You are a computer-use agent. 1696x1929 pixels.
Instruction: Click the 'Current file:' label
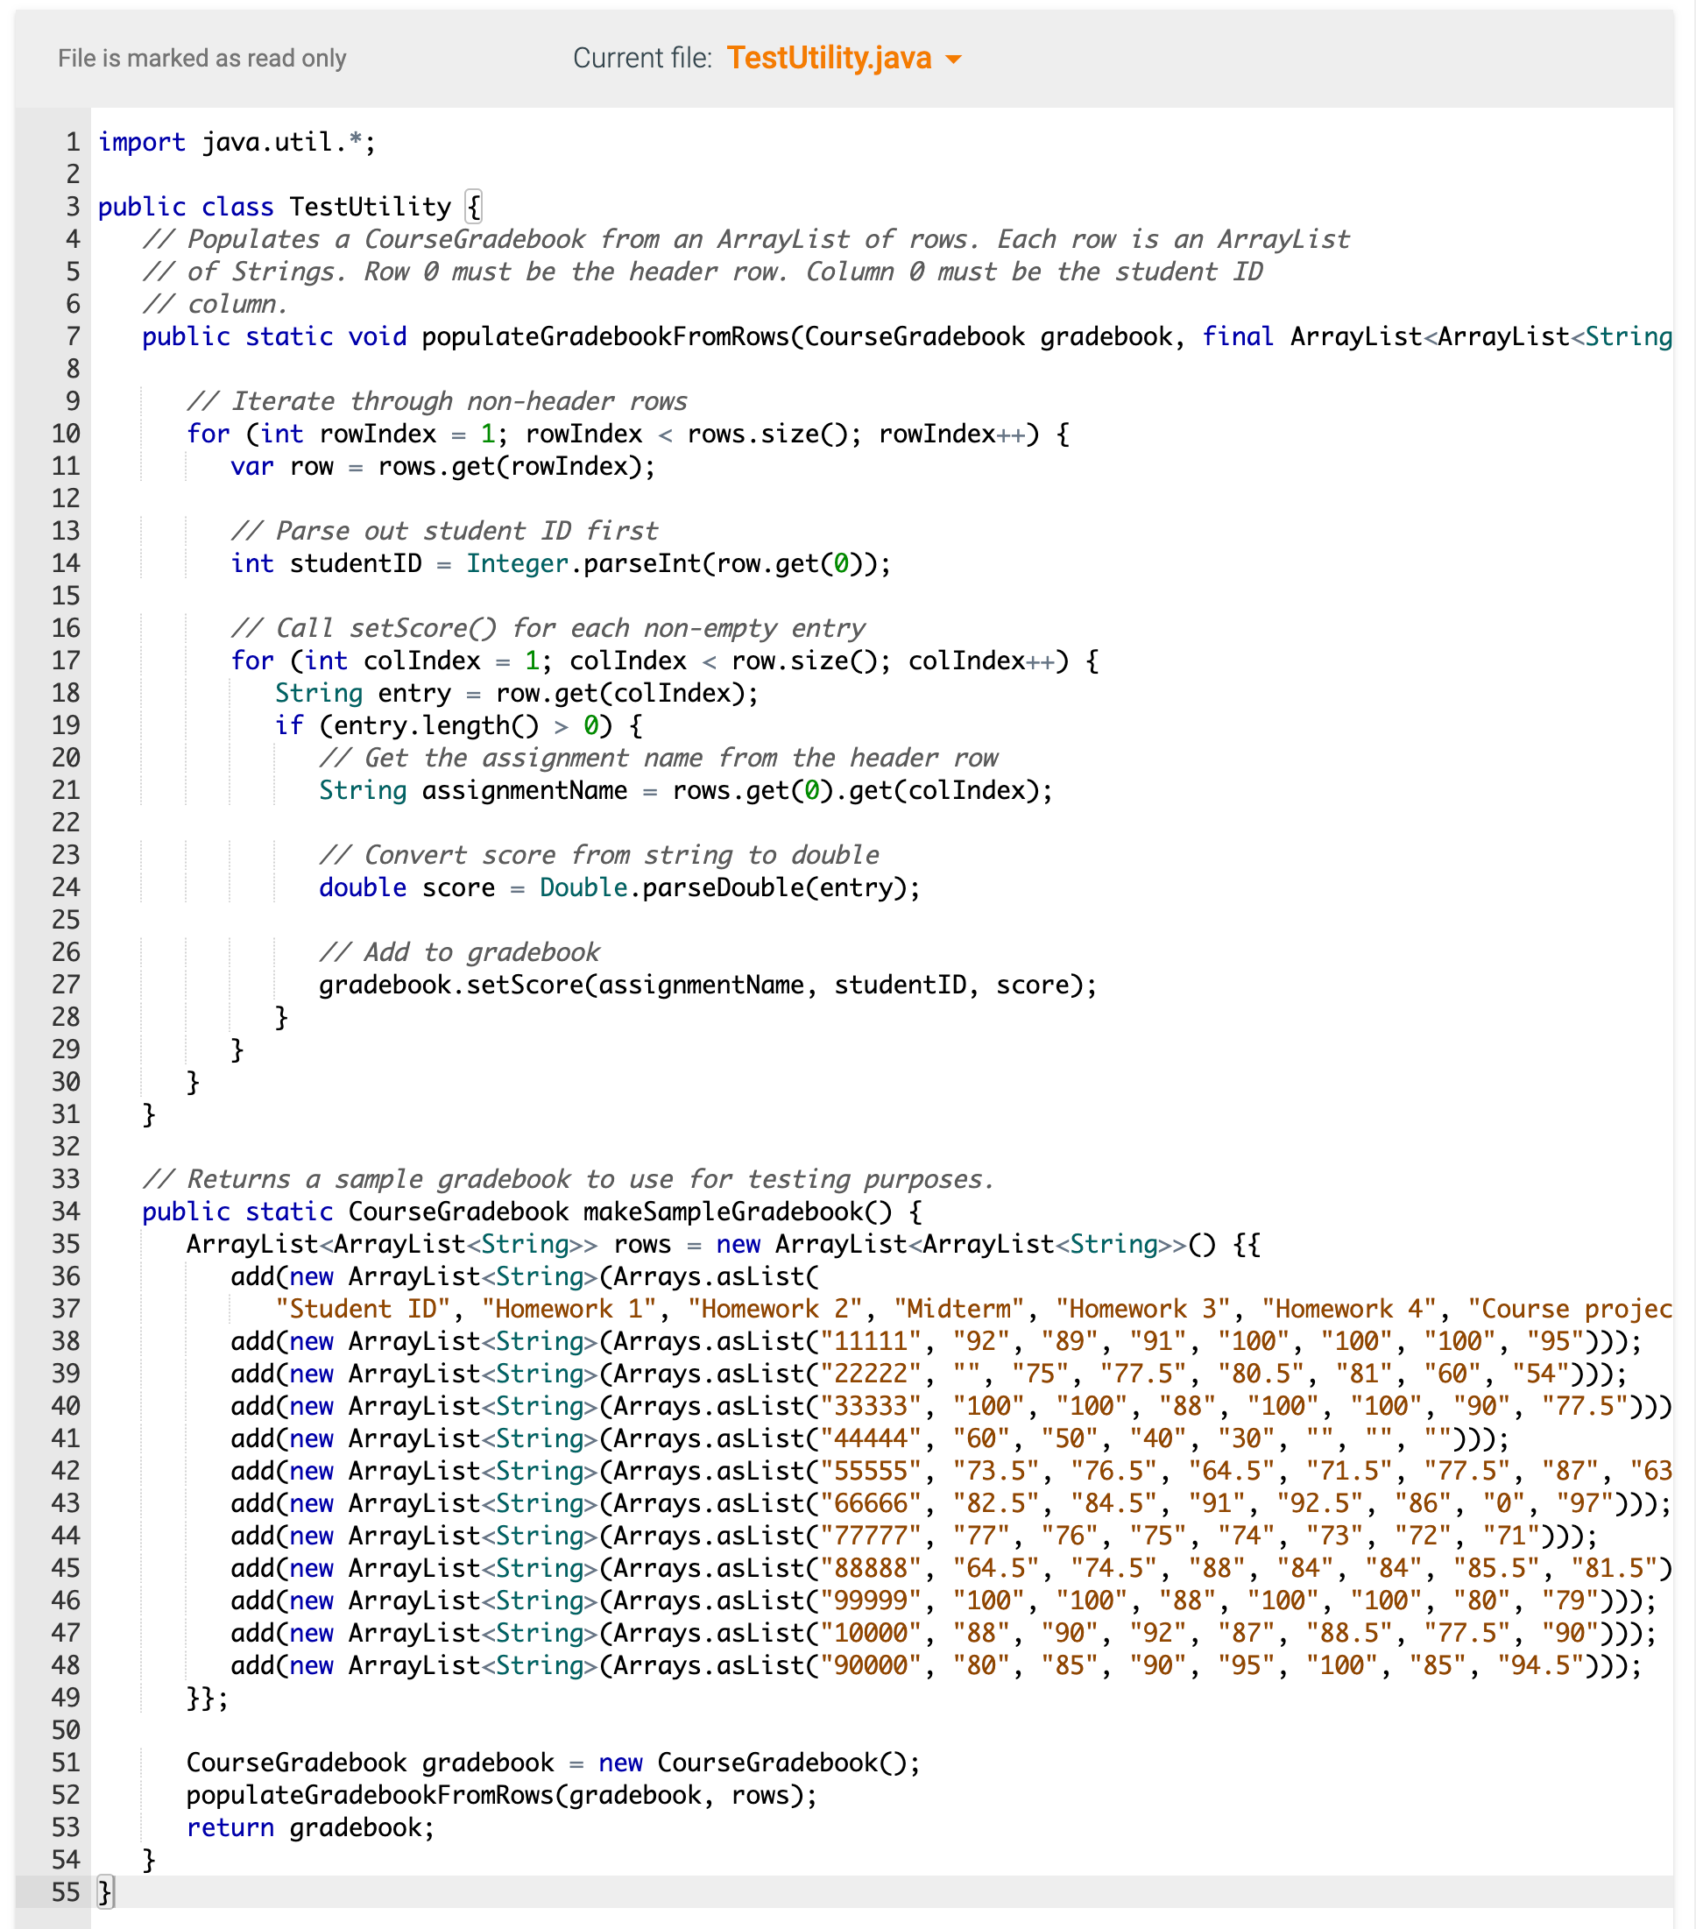(642, 59)
